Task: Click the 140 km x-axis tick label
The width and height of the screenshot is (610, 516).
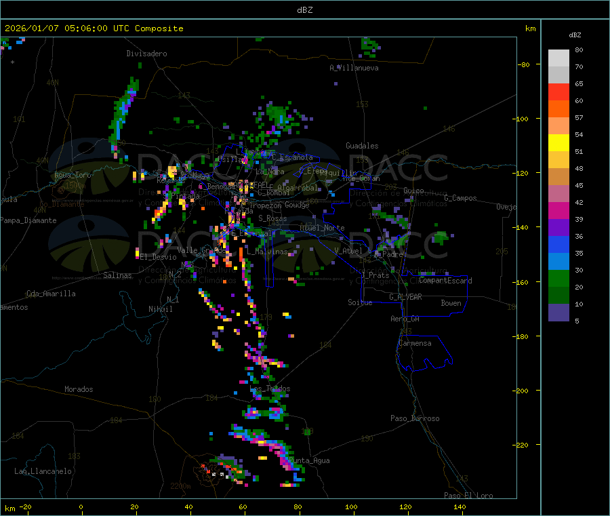Action: pos(460,507)
